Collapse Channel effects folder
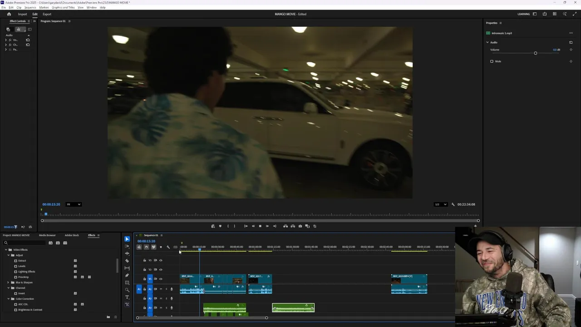 (8, 288)
